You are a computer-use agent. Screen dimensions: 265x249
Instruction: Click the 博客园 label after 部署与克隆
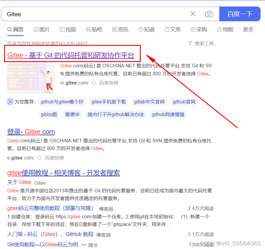pos(106,209)
